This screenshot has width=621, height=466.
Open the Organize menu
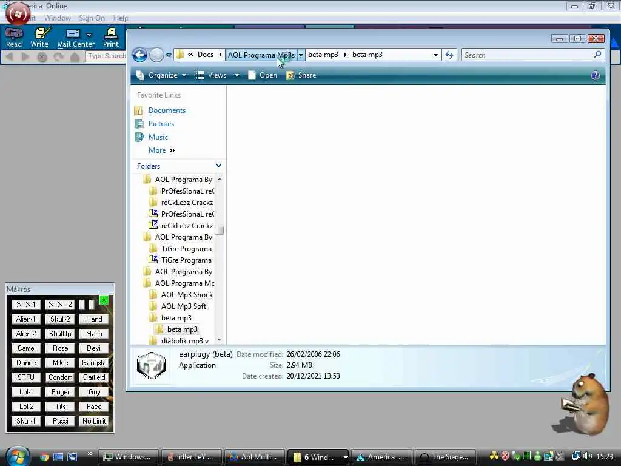click(161, 75)
